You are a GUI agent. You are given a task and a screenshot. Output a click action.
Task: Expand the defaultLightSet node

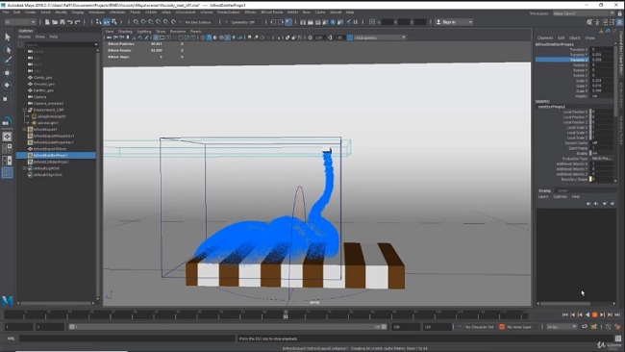pyautogui.click(x=25, y=168)
